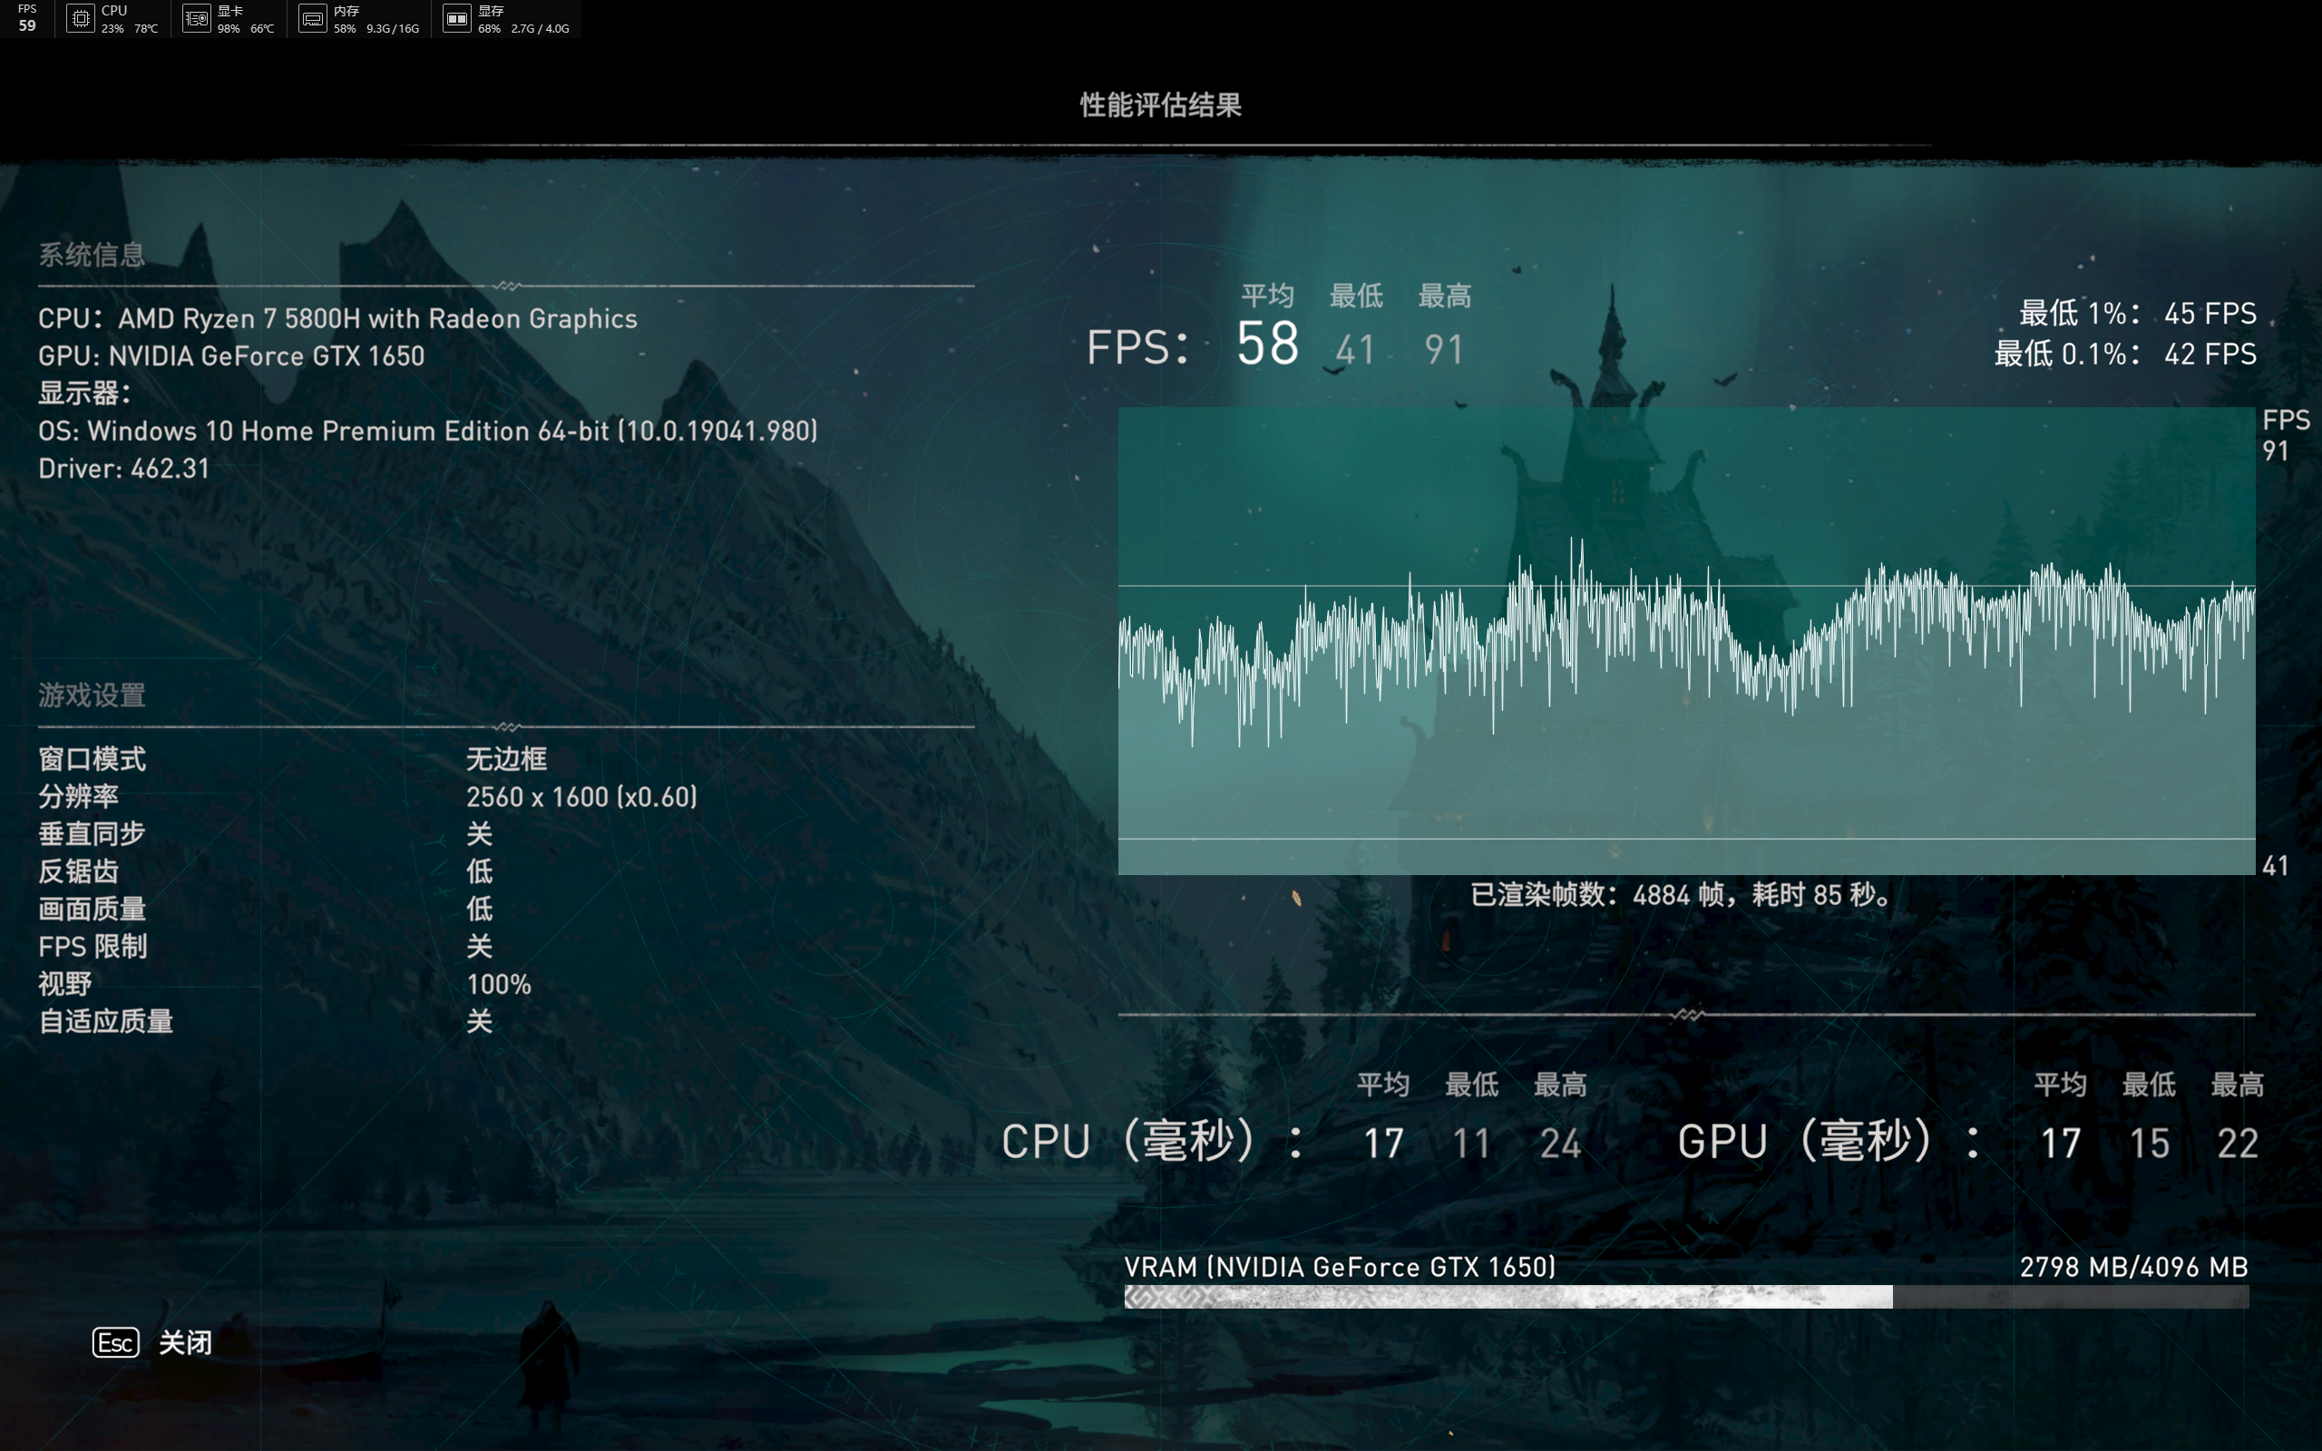2322x1451 pixels.
Task: Click the 画面质量 setting label
Action: [x=93, y=909]
